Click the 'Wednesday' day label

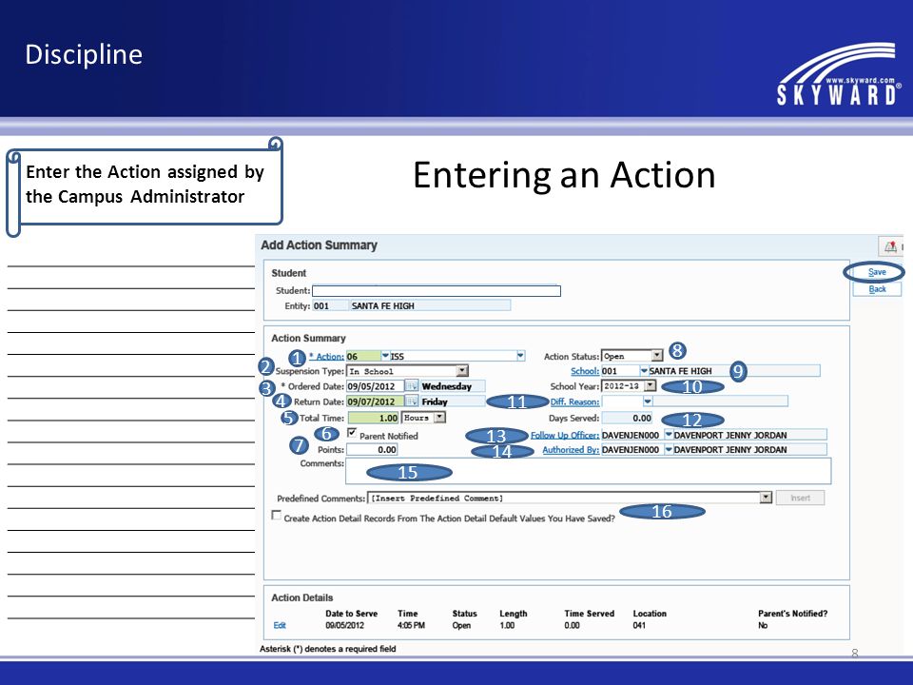click(x=447, y=386)
